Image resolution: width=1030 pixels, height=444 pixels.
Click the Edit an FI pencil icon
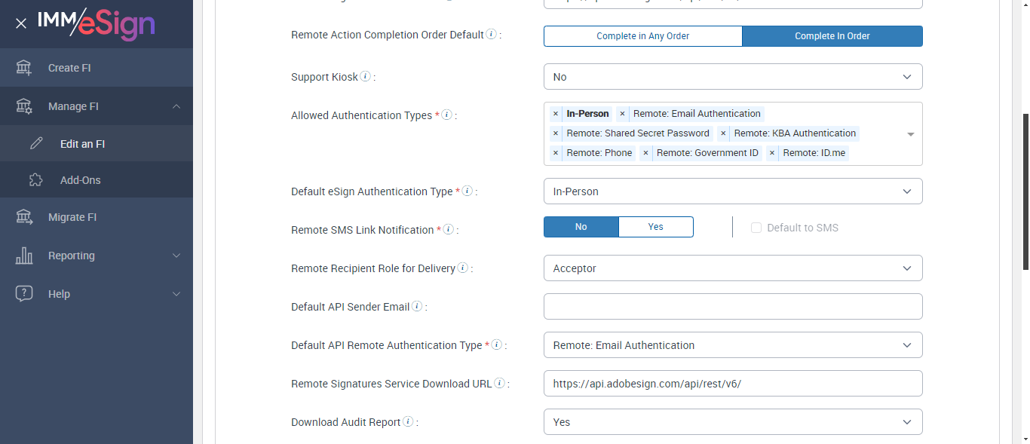point(36,143)
